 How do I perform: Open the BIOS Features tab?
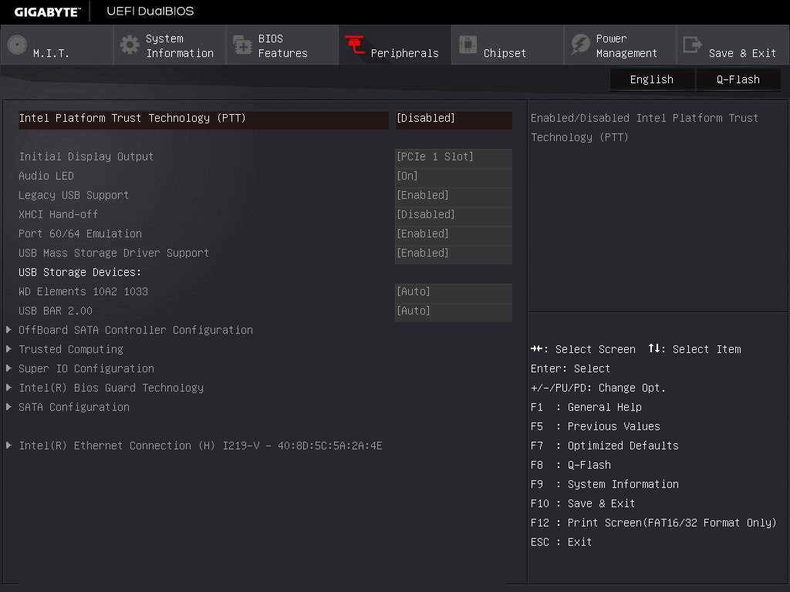click(x=282, y=45)
